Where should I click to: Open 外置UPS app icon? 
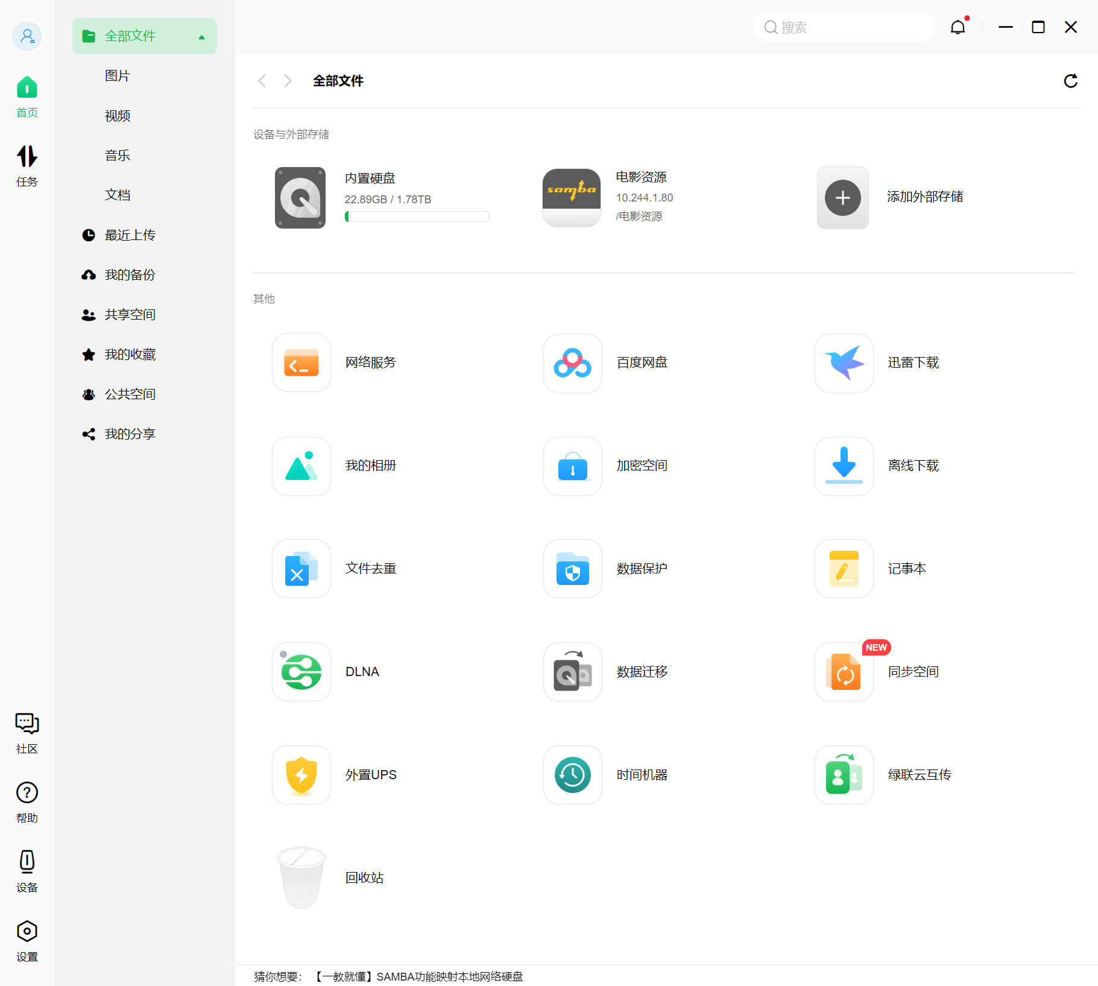pos(301,775)
